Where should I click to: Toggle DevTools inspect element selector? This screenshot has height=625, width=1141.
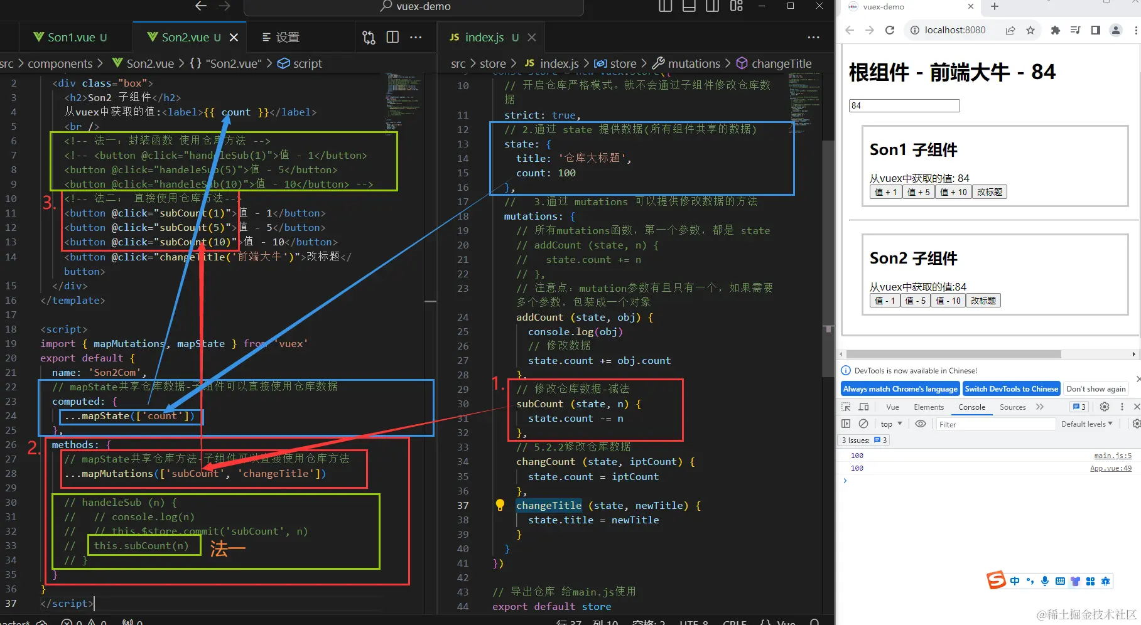[846, 407]
